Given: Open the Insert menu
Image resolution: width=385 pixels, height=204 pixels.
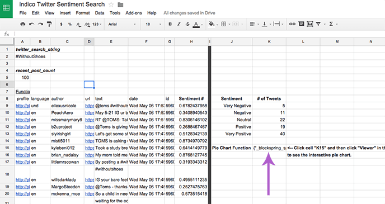Looking at the screenshot, I should (x=65, y=13).
